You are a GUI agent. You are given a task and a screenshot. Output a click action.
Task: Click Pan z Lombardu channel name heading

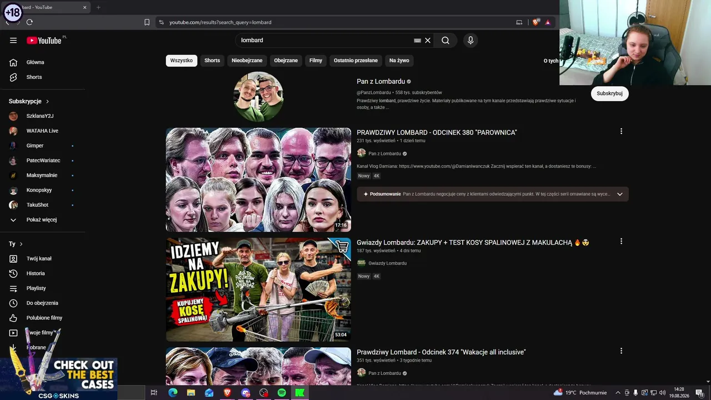381,82
